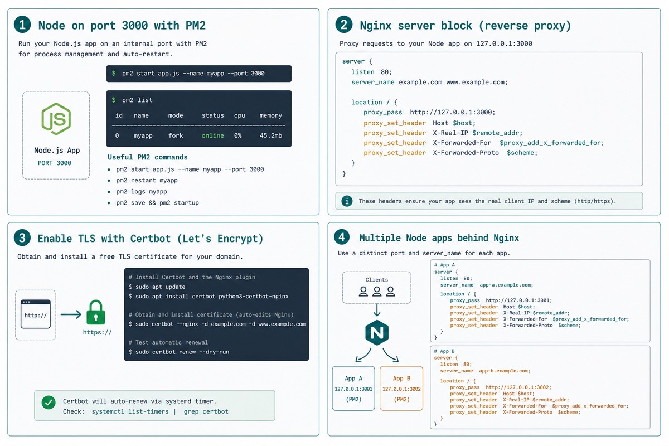Screen dimensions: 669x446
Task: Click the green Node.js hexagon logo
Action: click(56, 120)
